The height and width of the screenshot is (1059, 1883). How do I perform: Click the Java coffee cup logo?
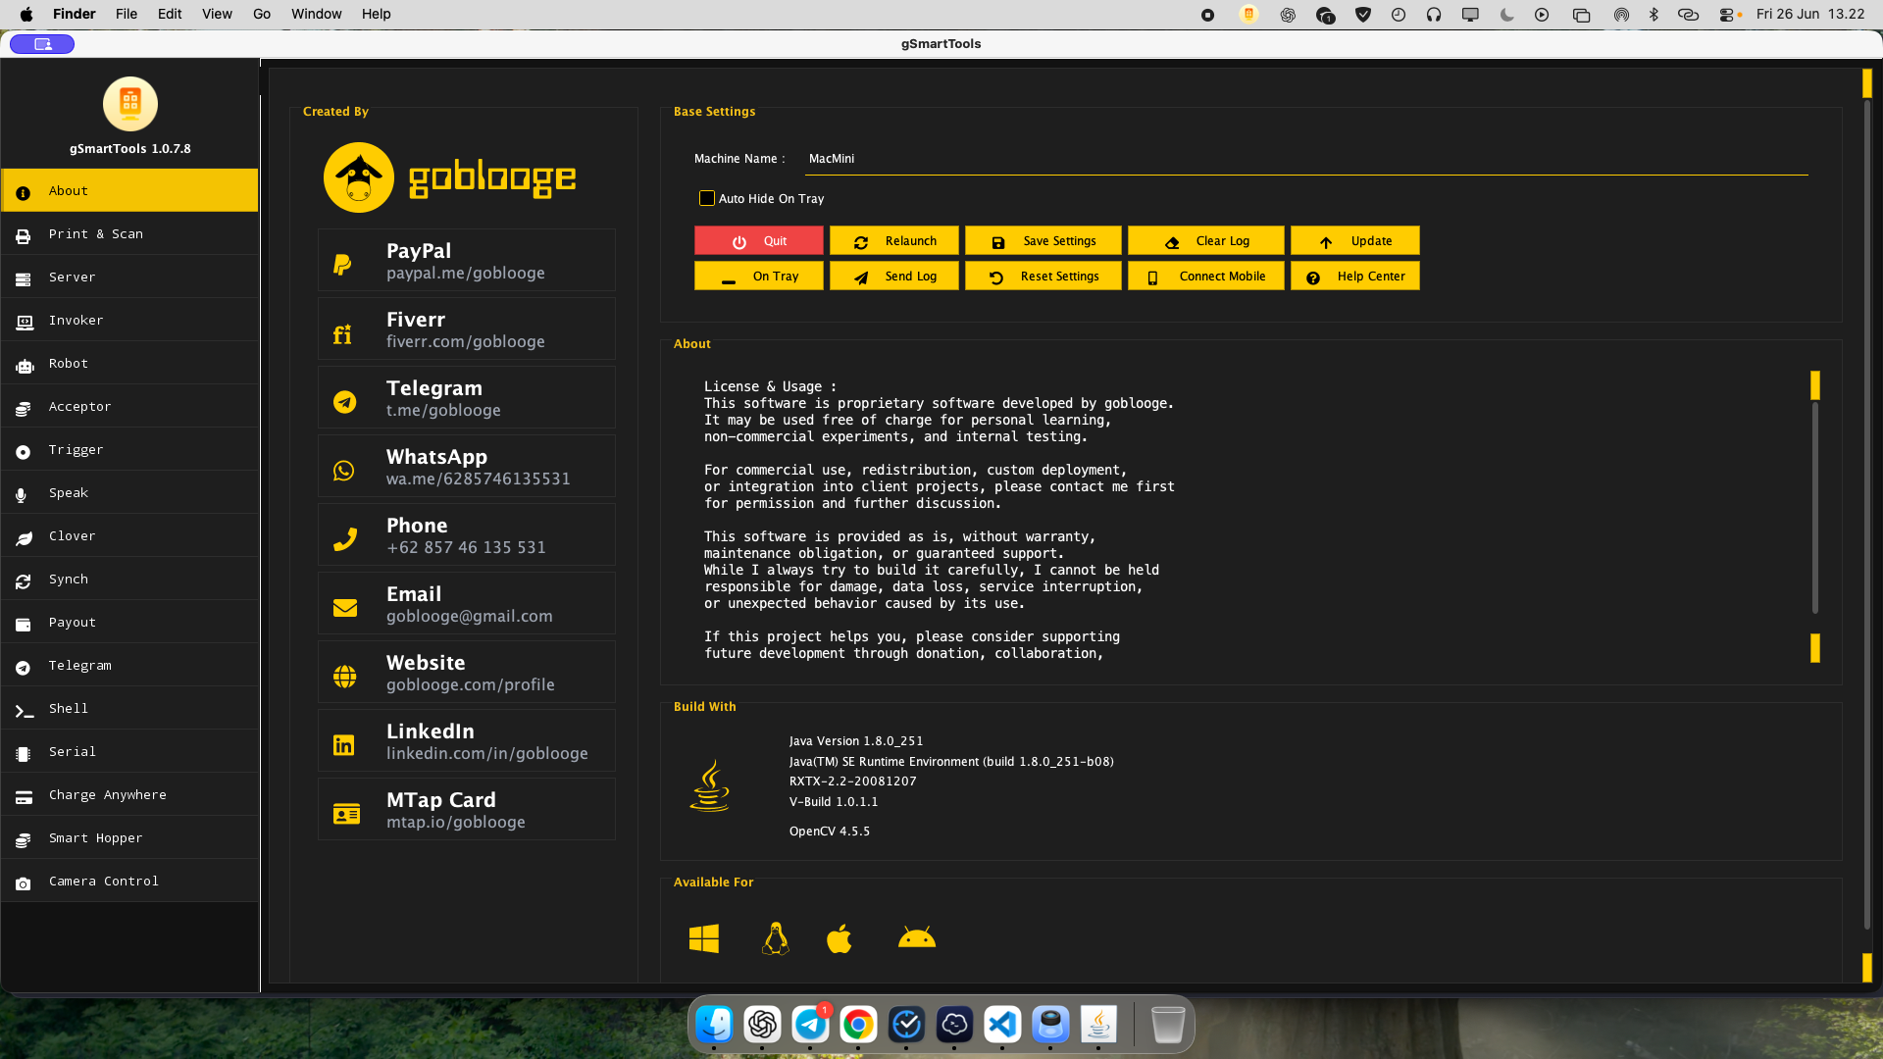710,786
